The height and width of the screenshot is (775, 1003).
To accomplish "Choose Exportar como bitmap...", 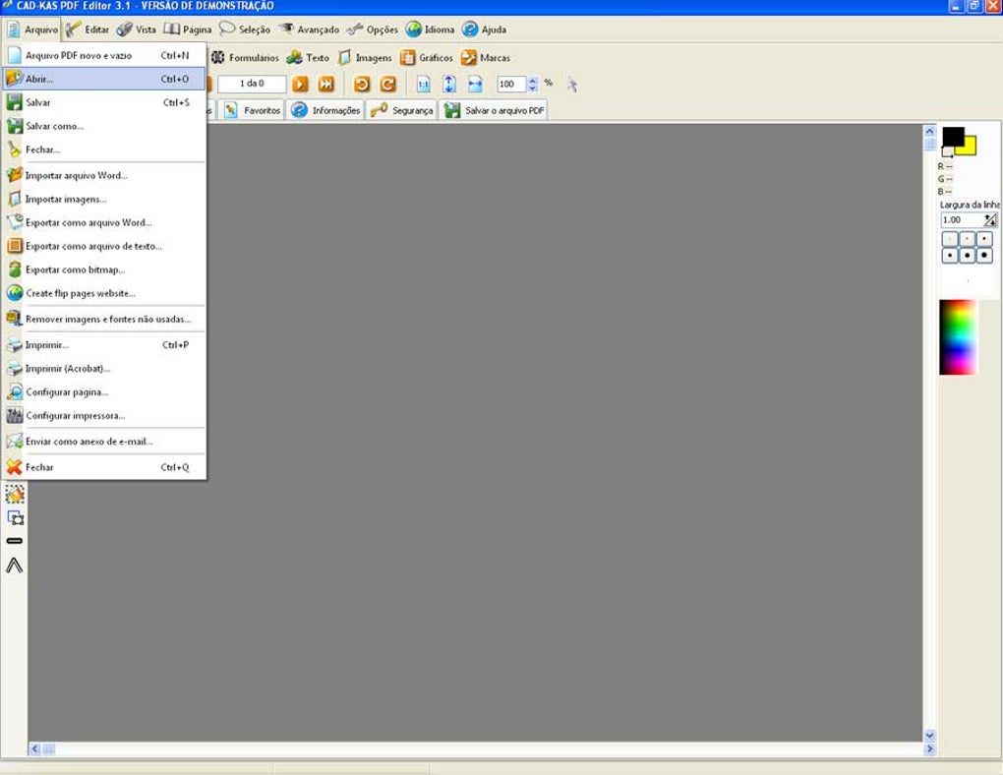I will click(x=104, y=269).
